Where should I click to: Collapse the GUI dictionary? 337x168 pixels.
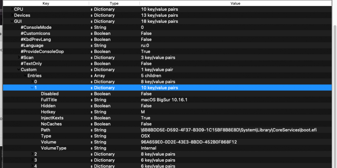(12, 21)
